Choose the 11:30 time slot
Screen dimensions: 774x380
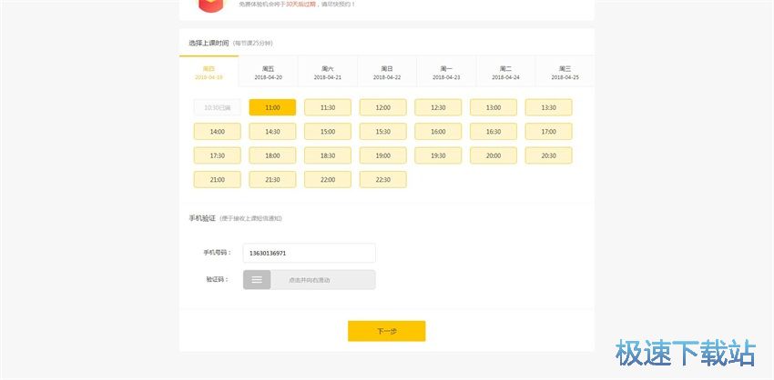[x=328, y=107]
